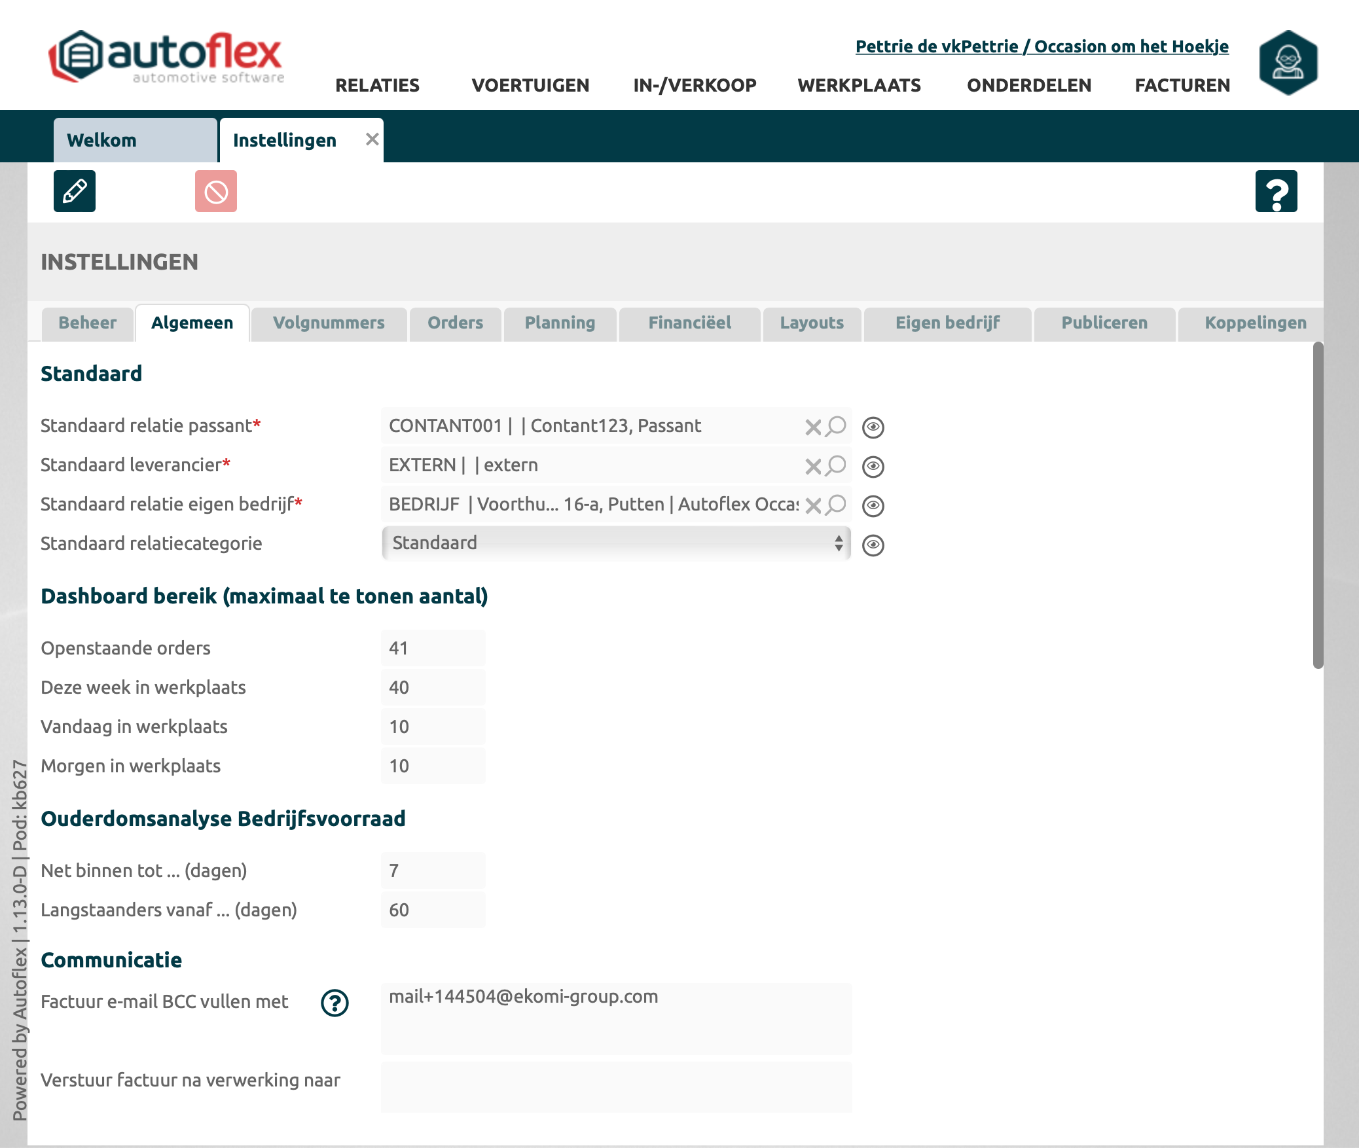Open the VOERTUIGEN main menu
Viewport: 1359px width, 1148px height.
[x=530, y=85]
